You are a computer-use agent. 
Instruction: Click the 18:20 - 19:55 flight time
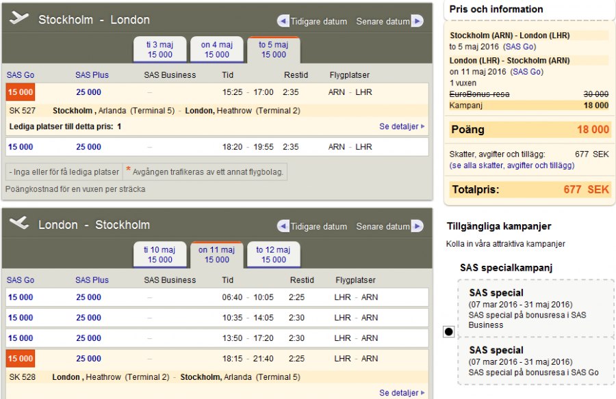point(248,147)
